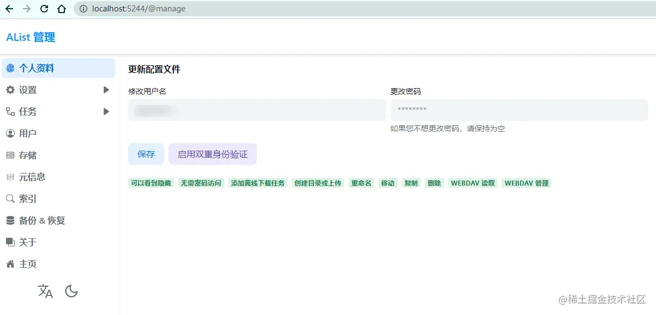The width and height of the screenshot is (656, 315).
Task: Click the storage icon beside 存储
Action: 10,155
